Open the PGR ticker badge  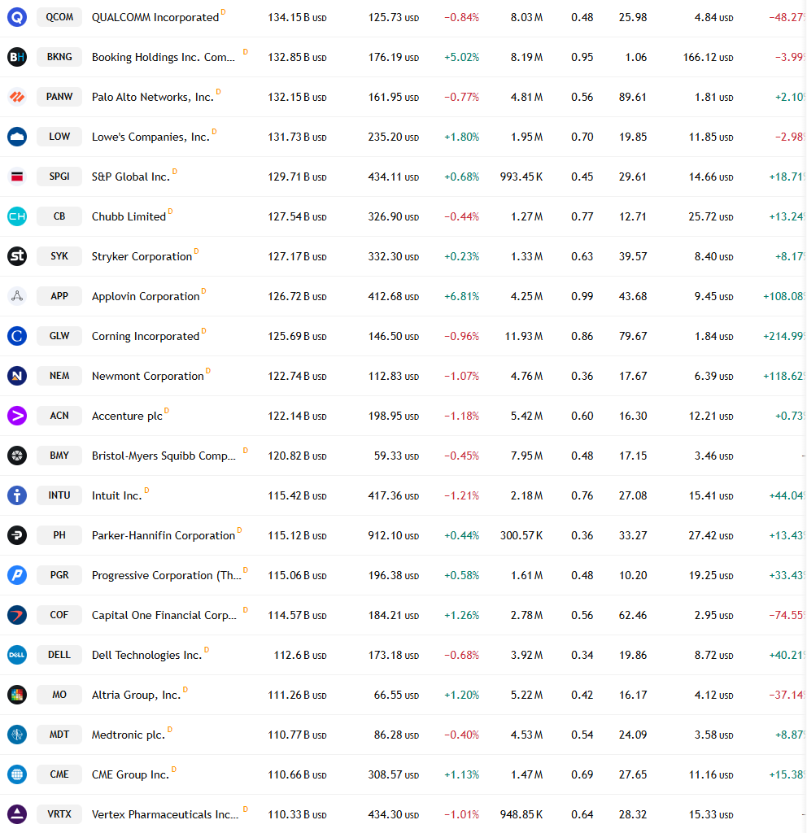pyautogui.click(x=59, y=575)
